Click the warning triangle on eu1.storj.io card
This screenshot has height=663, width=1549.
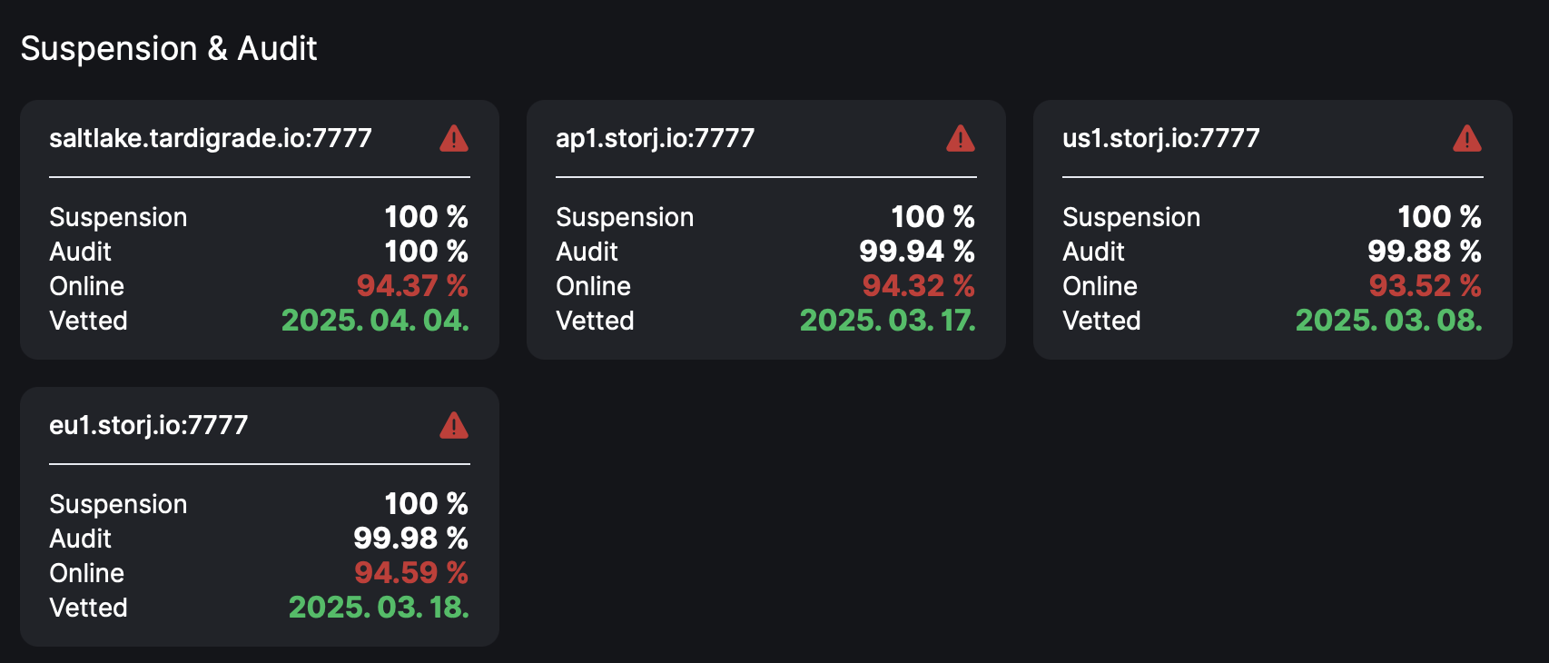pyautogui.click(x=454, y=425)
